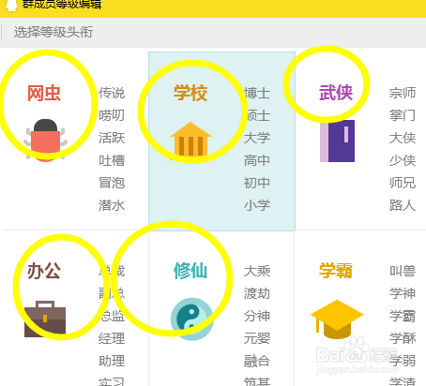Viewport: 426px width, 386px height.
Task: Click the 宗师 rank in 武侠 list
Action: click(403, 93)
